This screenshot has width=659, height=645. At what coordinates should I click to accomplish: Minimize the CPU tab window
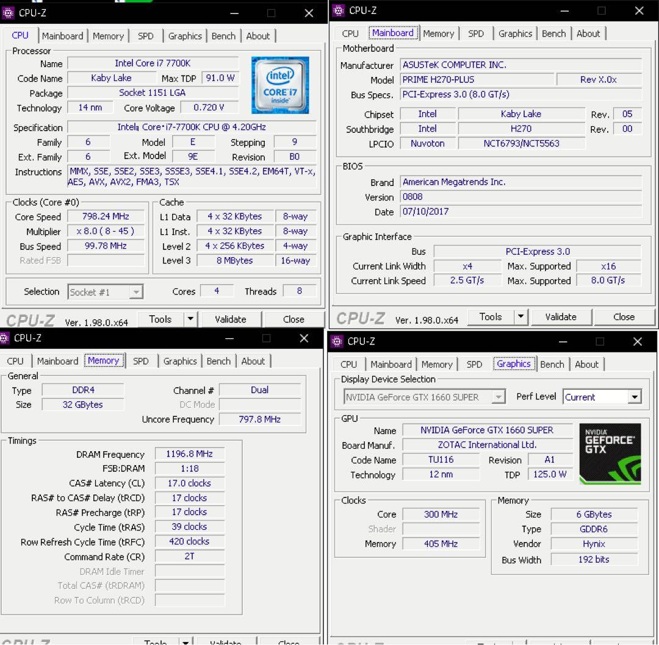click(234, 13)
